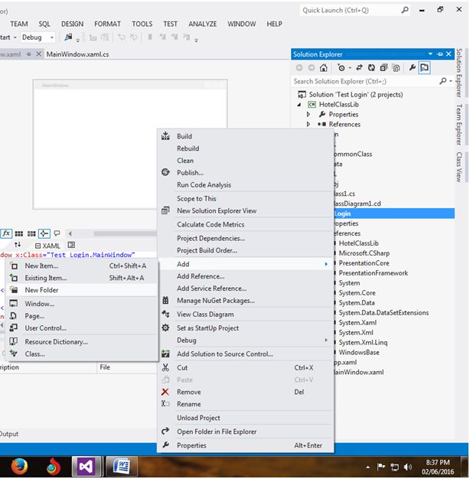The width and height of the screenshot is (470, 479).
Task: Click the wrench Properties icon in Solution Explorer toolbar
Action: (x=413, y=67)
